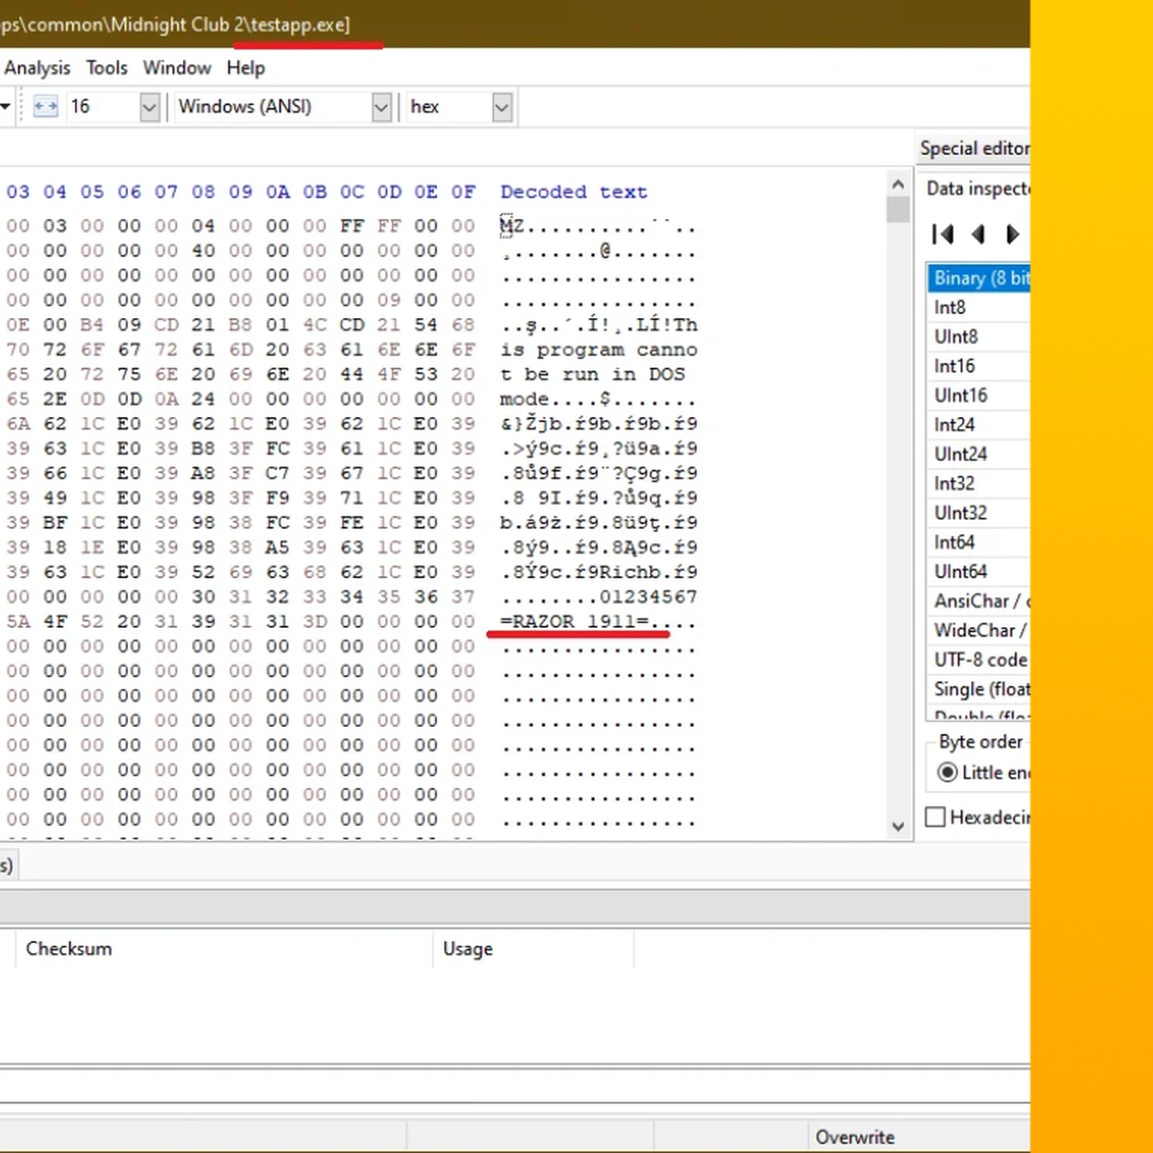Click decoded text 'is program canno'

tap(599, 350)
